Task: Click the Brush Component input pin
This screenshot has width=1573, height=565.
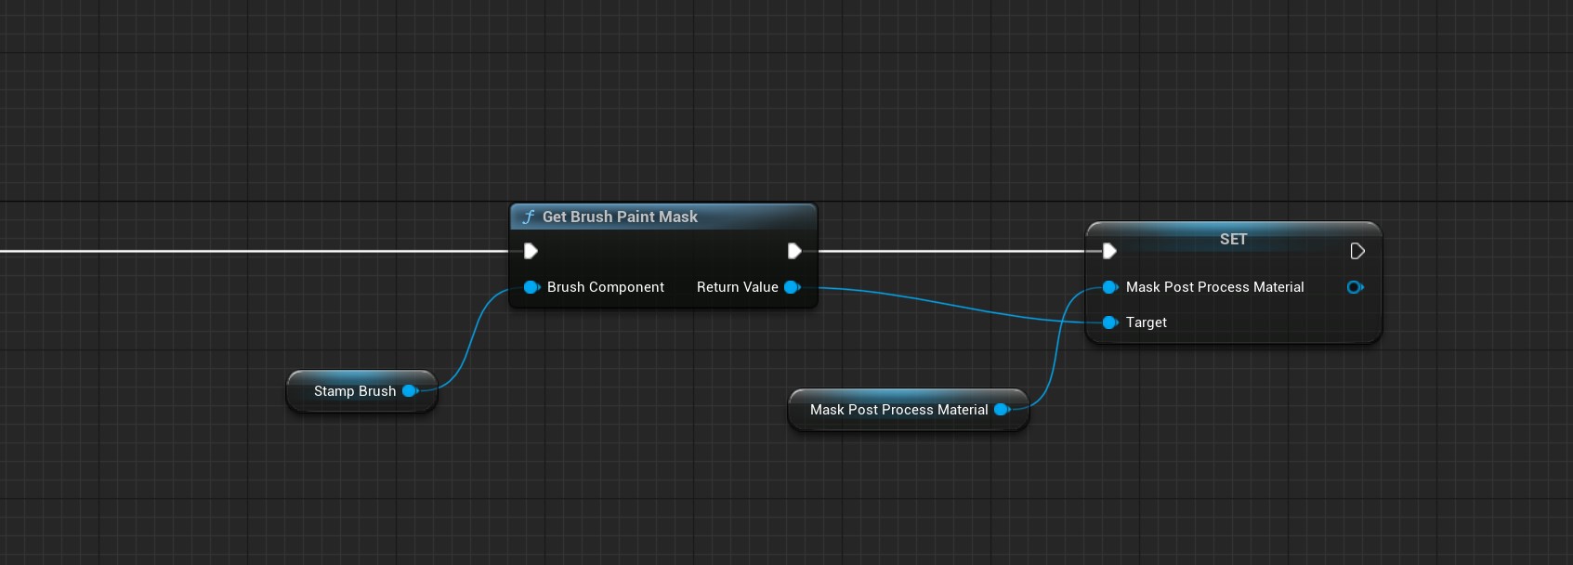Action: click(531, 287)
